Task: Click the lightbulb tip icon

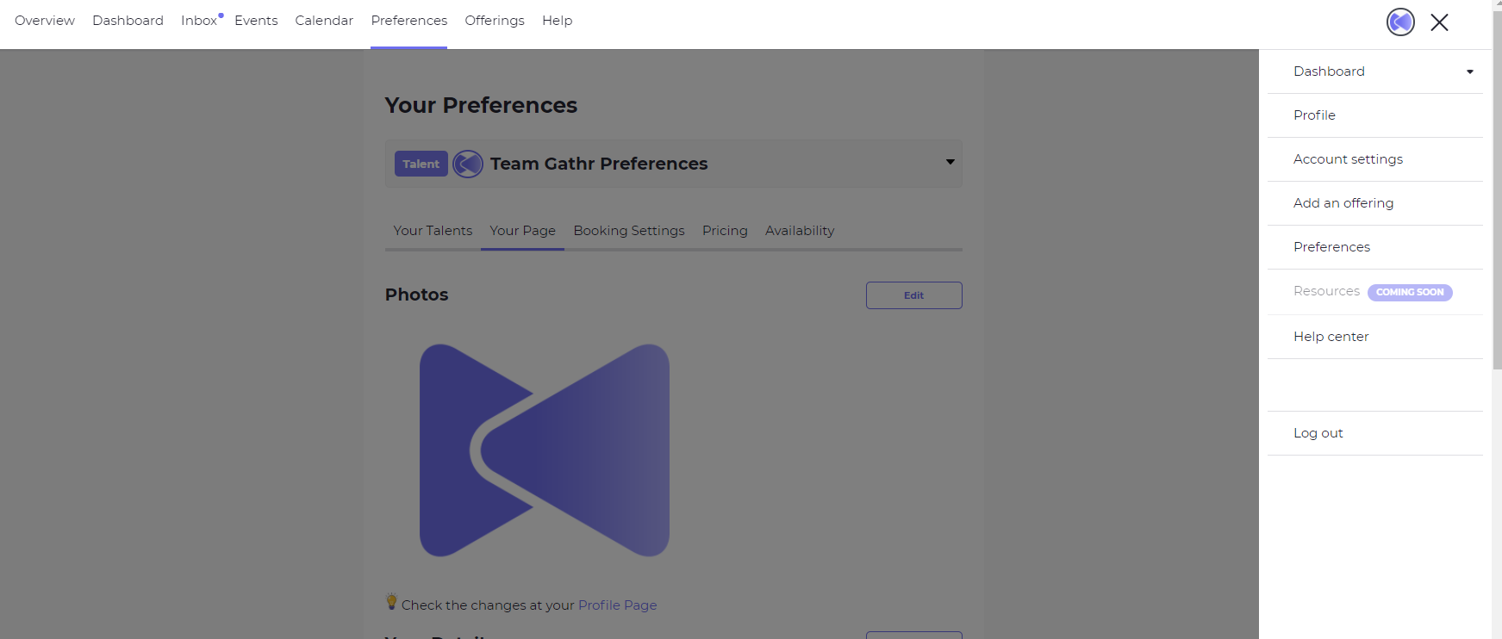Action: coord(391,602)
